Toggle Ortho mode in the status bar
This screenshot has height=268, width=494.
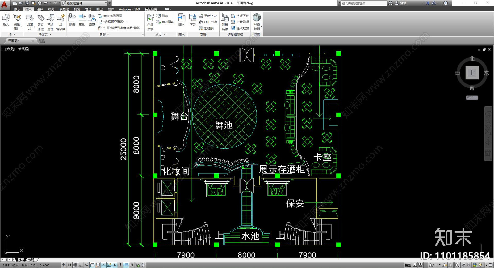[x=81, y=265]
